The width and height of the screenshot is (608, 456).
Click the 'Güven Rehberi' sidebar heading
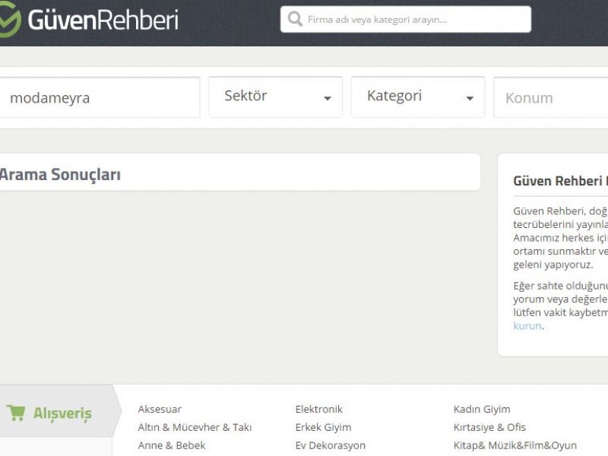point(560,181)
